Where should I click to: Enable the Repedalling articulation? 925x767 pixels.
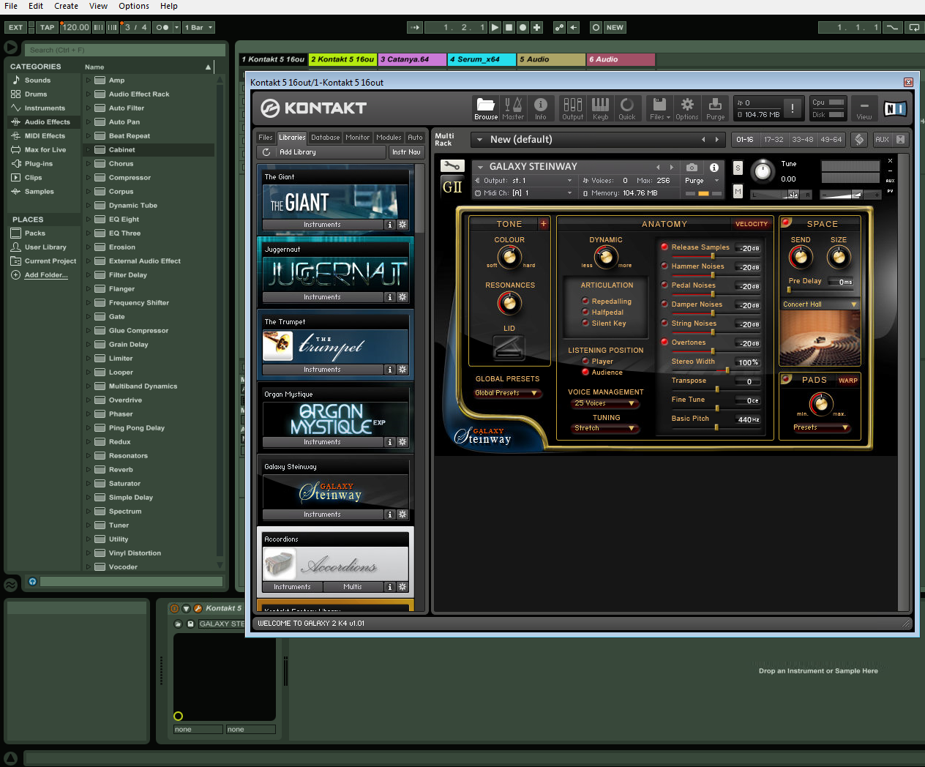tap(585, 301)
